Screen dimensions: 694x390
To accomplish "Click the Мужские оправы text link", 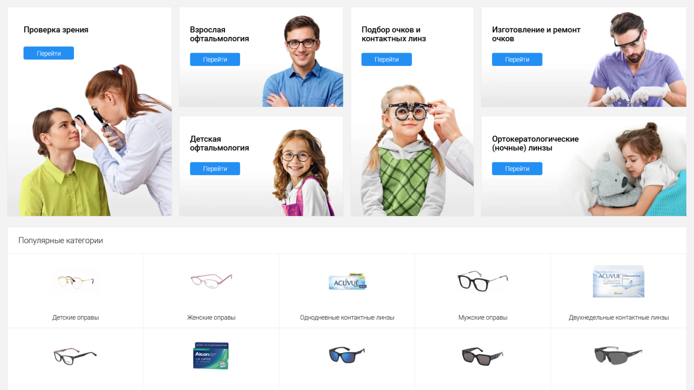I will pos(483,318).
